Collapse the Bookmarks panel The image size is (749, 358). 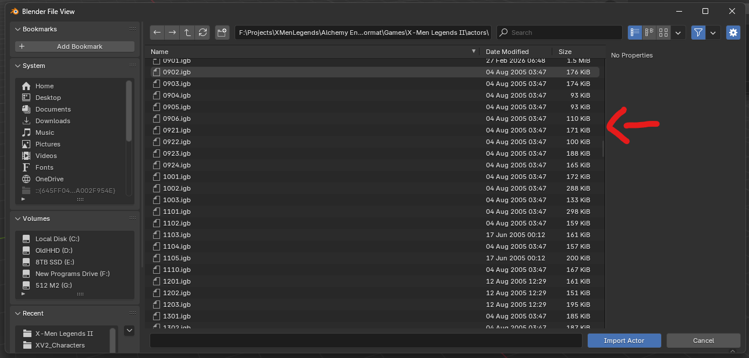pyautogui.click(x=18, y=29)
